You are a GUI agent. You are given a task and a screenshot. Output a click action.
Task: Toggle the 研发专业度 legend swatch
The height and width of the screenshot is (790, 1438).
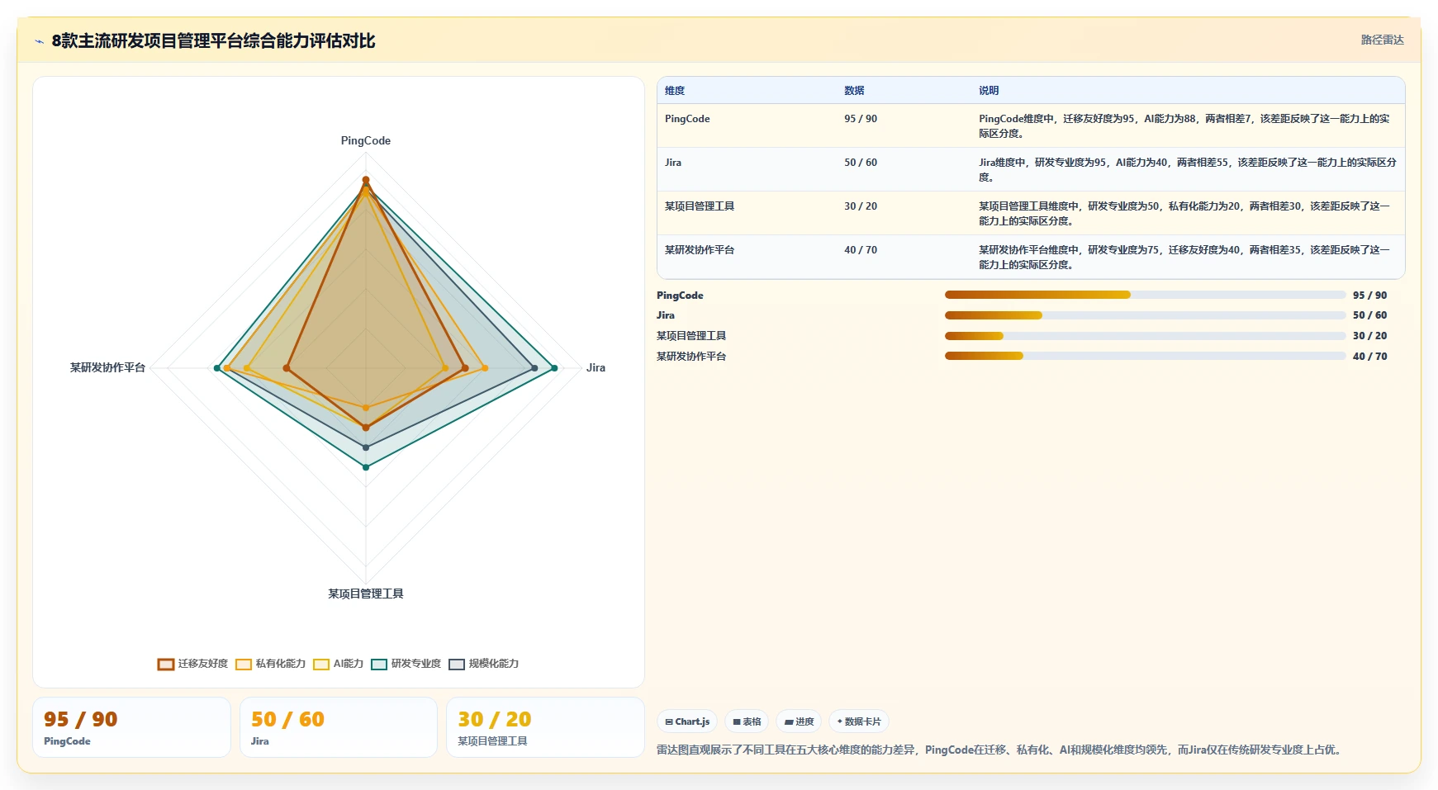379,665
